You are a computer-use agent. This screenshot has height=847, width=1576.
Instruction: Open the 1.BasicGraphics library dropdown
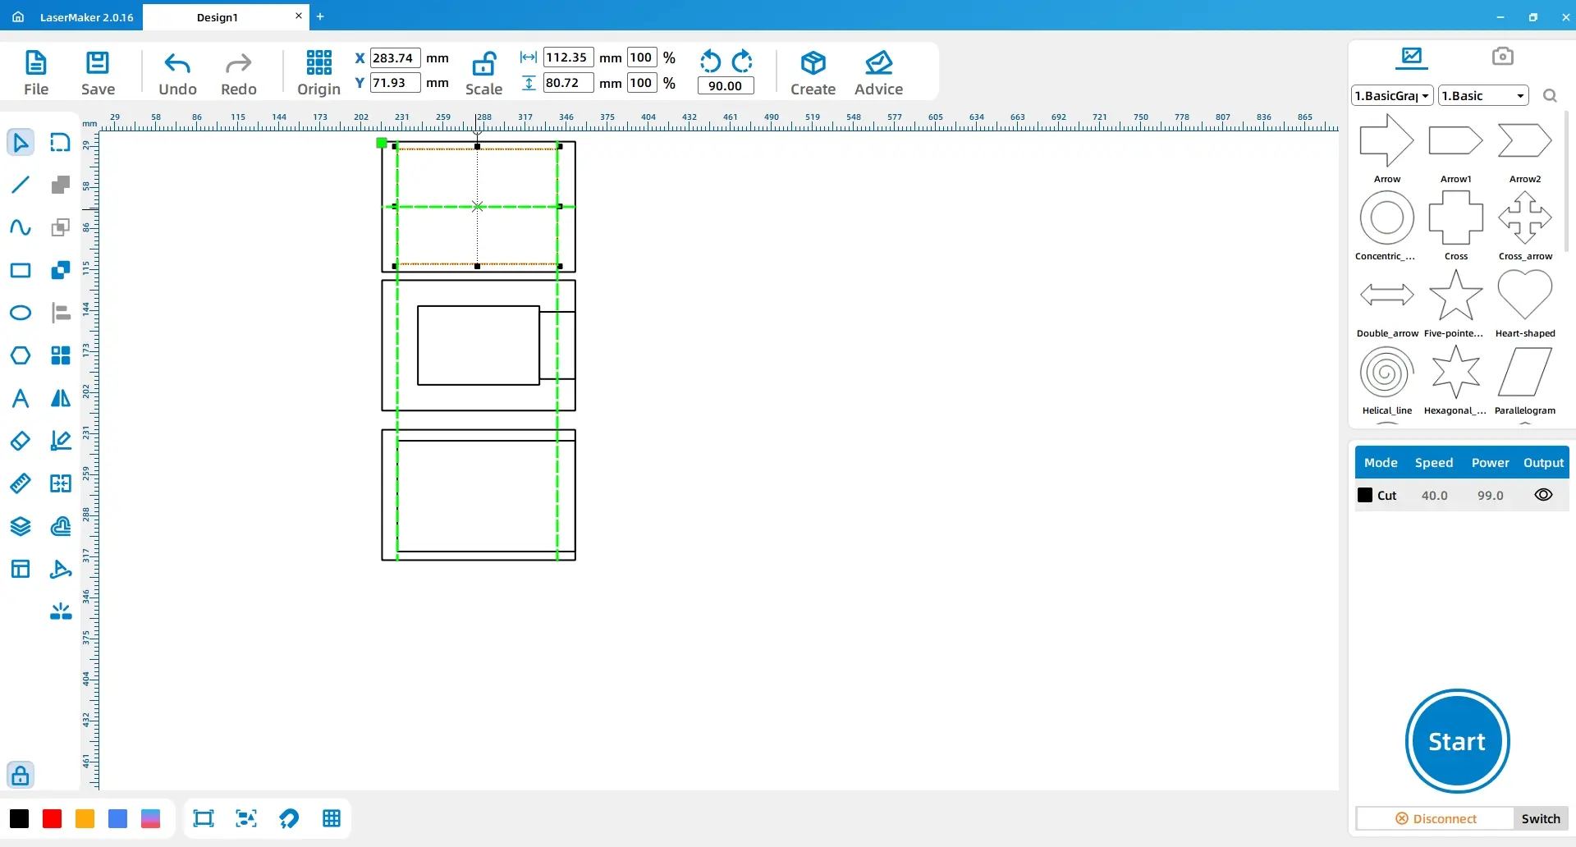pos(1392,95)
